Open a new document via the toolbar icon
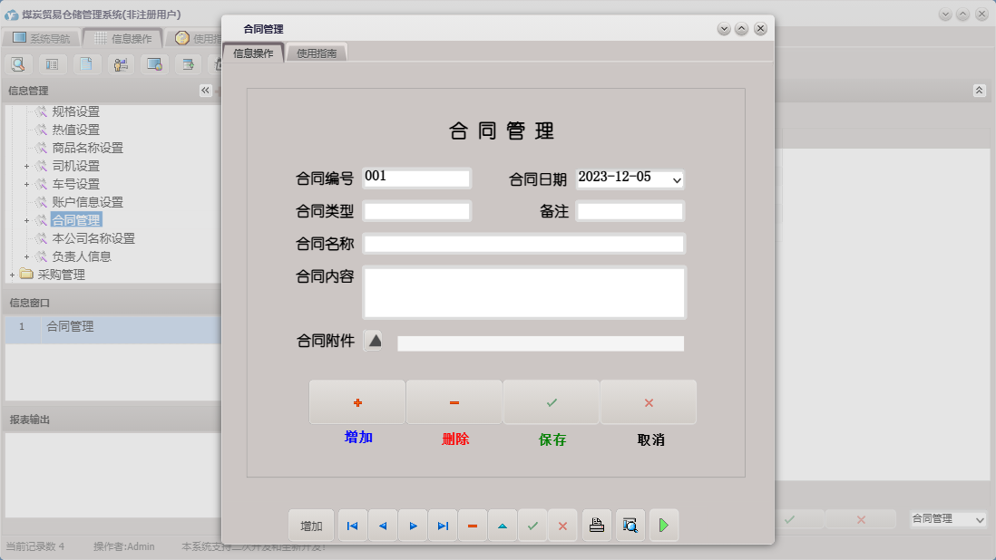Image resolution: width=996 pixels, height=560 pixels. tap(86, 64)
